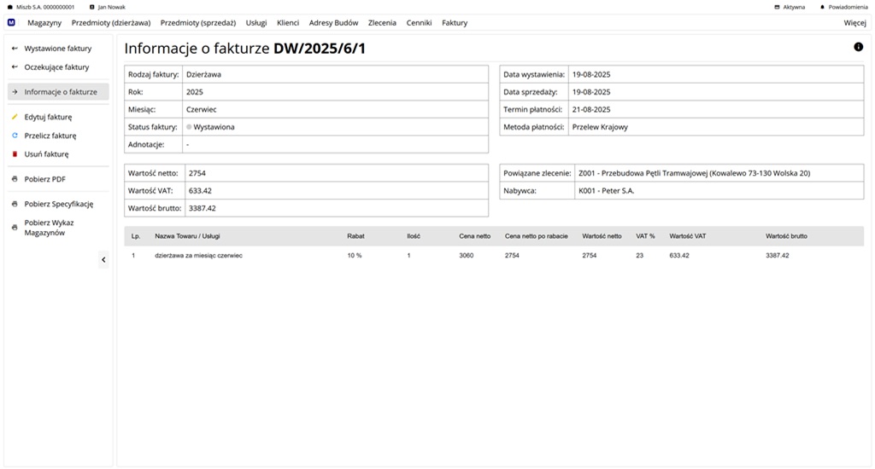Go to Oczekujące faktury list
The width and height of the screenshot is (875, 469).
point(56,67)
